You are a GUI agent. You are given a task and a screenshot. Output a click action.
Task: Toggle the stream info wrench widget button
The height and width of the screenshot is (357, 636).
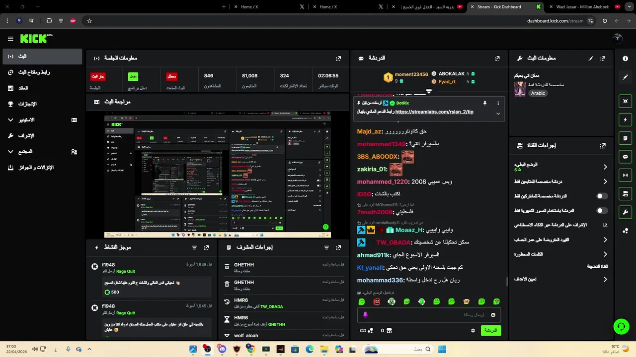(625, 212)
